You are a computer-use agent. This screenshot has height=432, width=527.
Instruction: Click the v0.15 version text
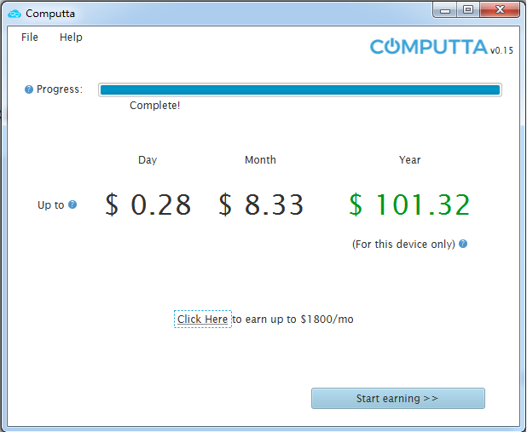coord(501,50)
